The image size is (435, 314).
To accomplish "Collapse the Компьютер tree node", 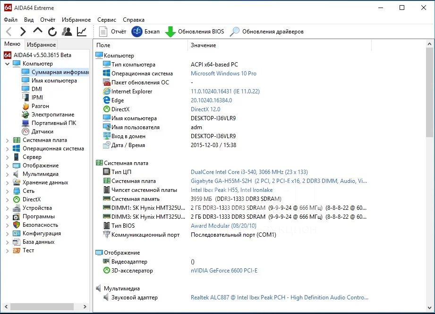I will (x=8, y=64).
